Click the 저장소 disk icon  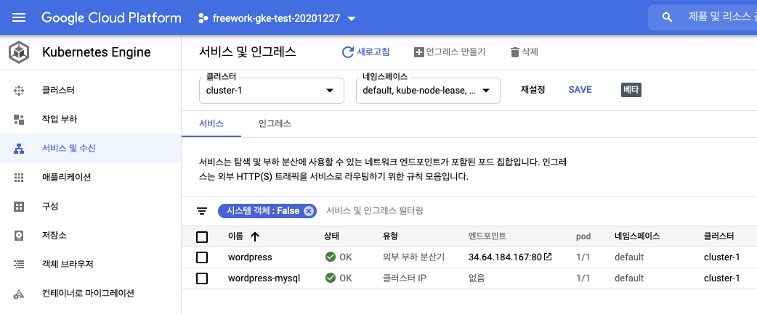(19, 236)
